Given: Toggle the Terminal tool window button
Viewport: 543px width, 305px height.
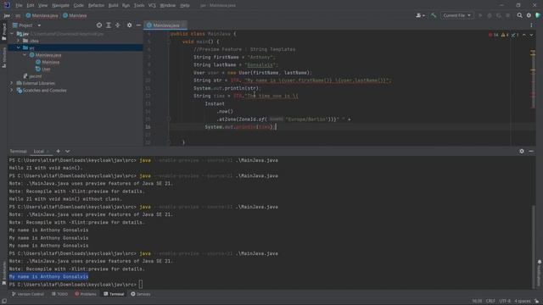Looking at the screenshot, I should pyautogui.click(x=114, y=294).
